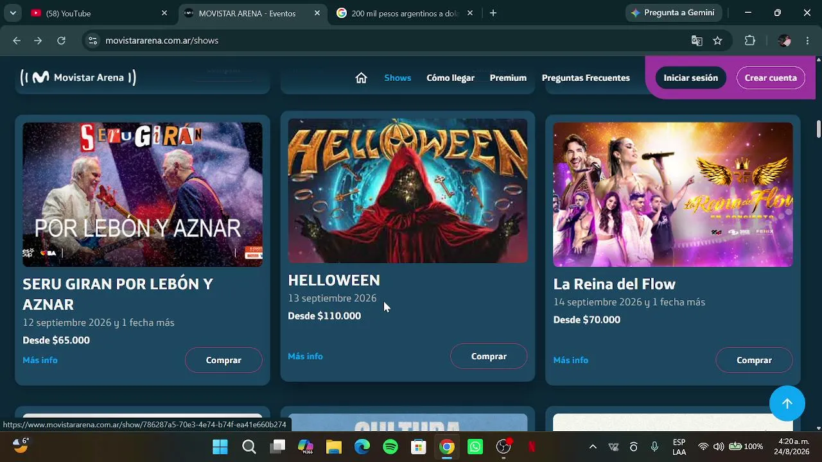
Task: Click the La Reina del Flow title
Action: click(615, 284)
